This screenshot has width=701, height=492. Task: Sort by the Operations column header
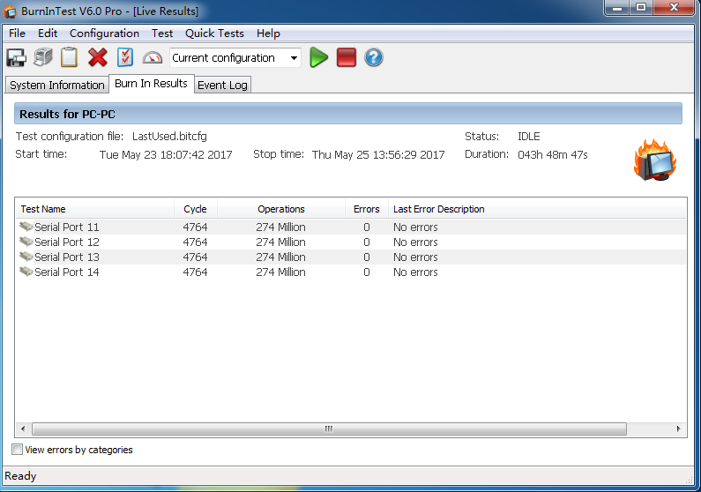click(x=281, y=209)
